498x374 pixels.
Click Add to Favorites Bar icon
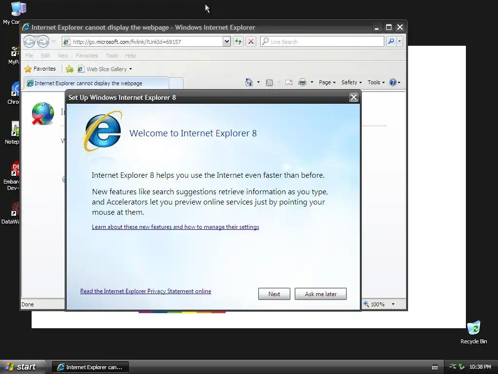pos(69,69)
